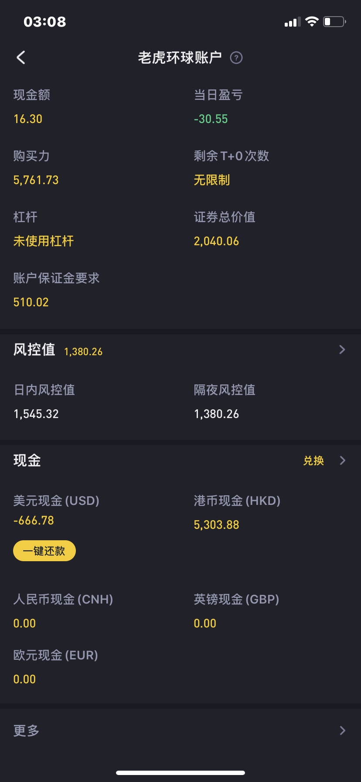Viewport: 361px width, 782px height.
Task: Select the 购买力 value 5,761.73
Action: point(36,180)
